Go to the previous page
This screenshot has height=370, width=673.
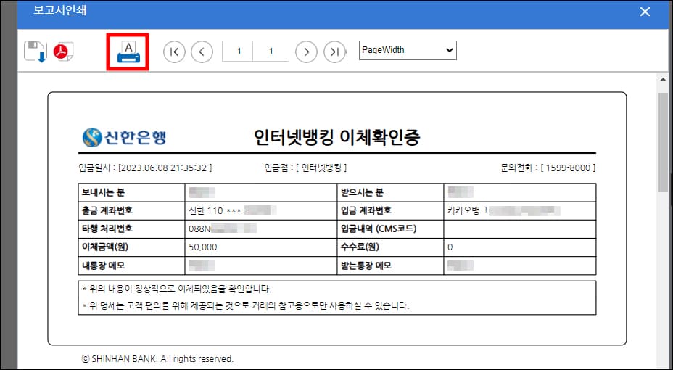pos(202,52)
